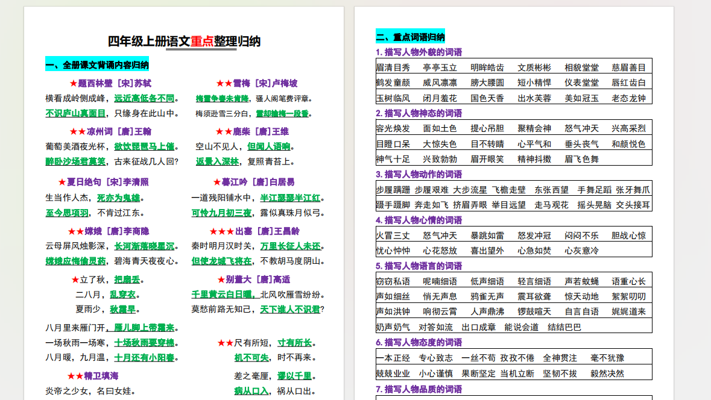Image resolution: width=711 pixels, height=400 pixels.
Task: Click the word 胆战心惊
Action: point(628,236)
